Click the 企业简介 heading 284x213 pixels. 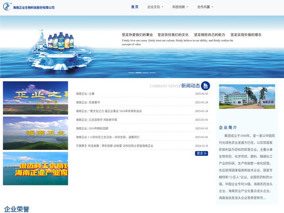point(228,127)
